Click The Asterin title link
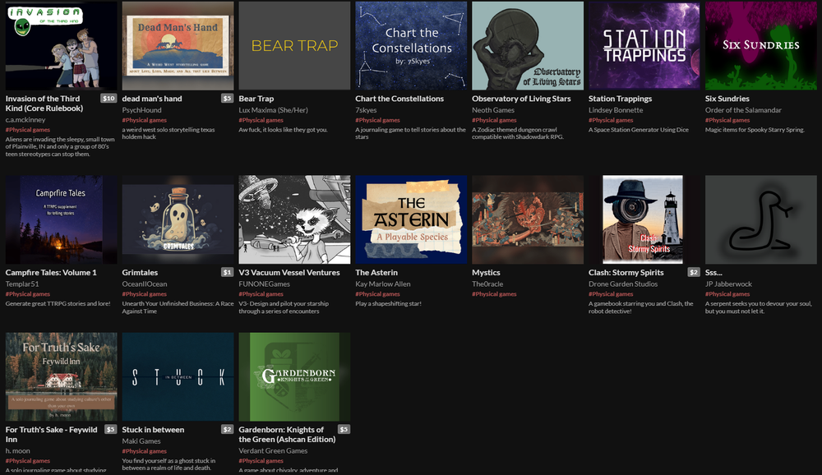This screenshot has width=822, height=475. tap(376, 273)
